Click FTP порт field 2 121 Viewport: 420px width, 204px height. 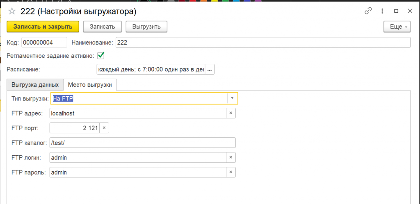pyautogui.click(x=75, y=128)
